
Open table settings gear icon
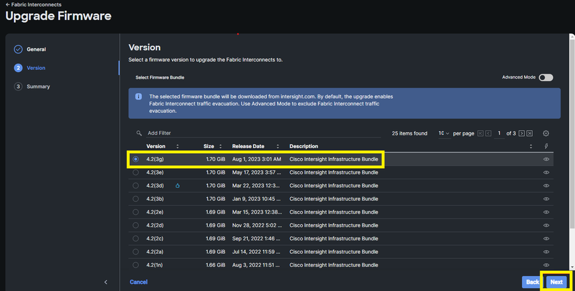(546, 134)
